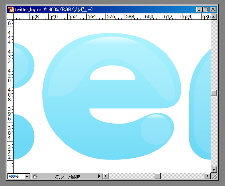This screenshot has width=225, height=186.
Task: Click the horizontal scrollbar thumb
Action: click(158, 176)
